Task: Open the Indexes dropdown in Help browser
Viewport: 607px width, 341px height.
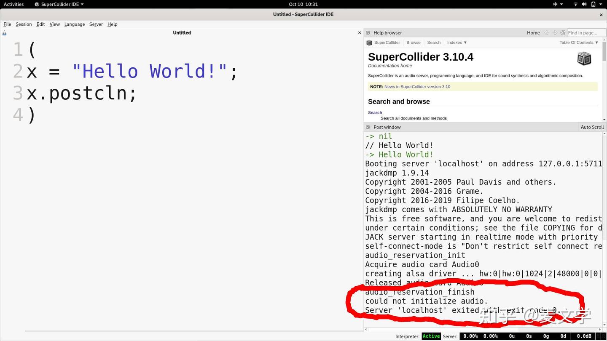Action: pyautogui.click(x=456, y=42)
